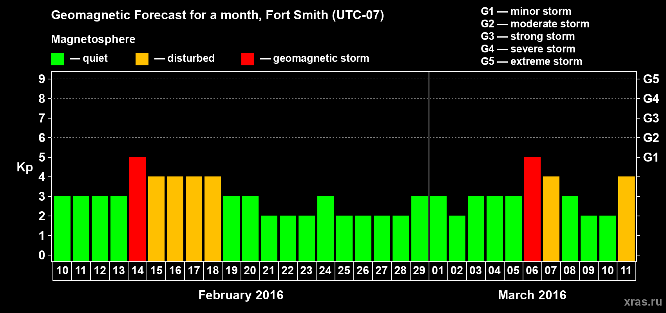Click the right-axis 'G1' label

tap(651, 157)
